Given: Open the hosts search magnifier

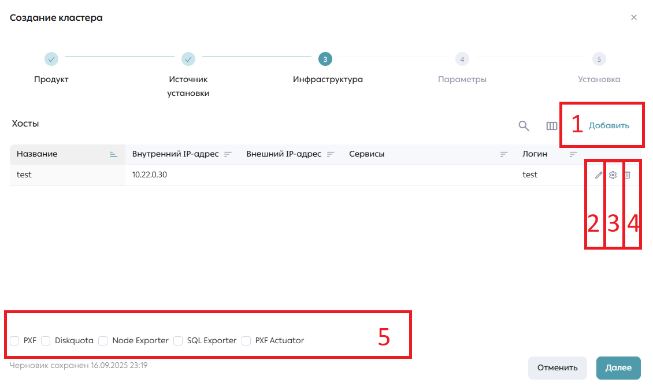Looking at the screenshot, I should [x=524, y=126].
